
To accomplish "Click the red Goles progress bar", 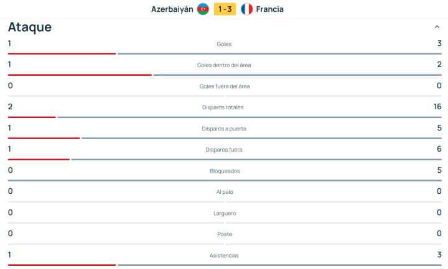I will (62, 53).
